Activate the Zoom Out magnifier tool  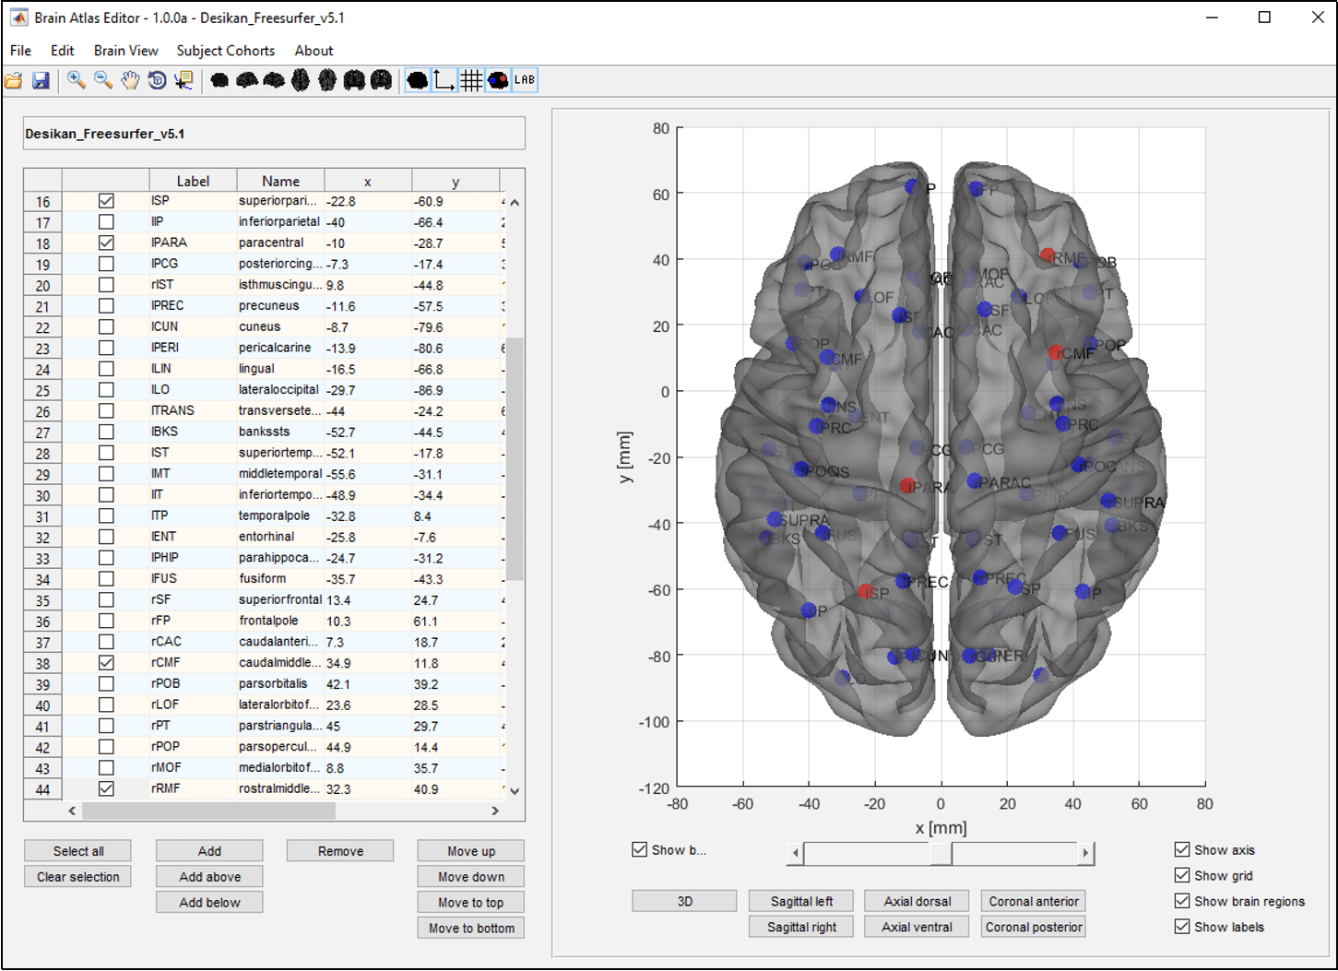103,81
